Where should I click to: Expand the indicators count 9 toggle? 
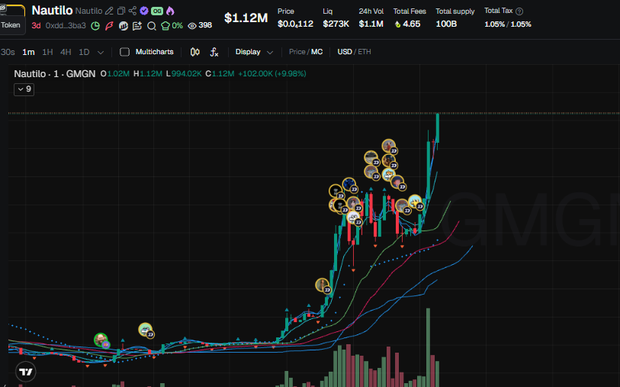click(24, 89)
